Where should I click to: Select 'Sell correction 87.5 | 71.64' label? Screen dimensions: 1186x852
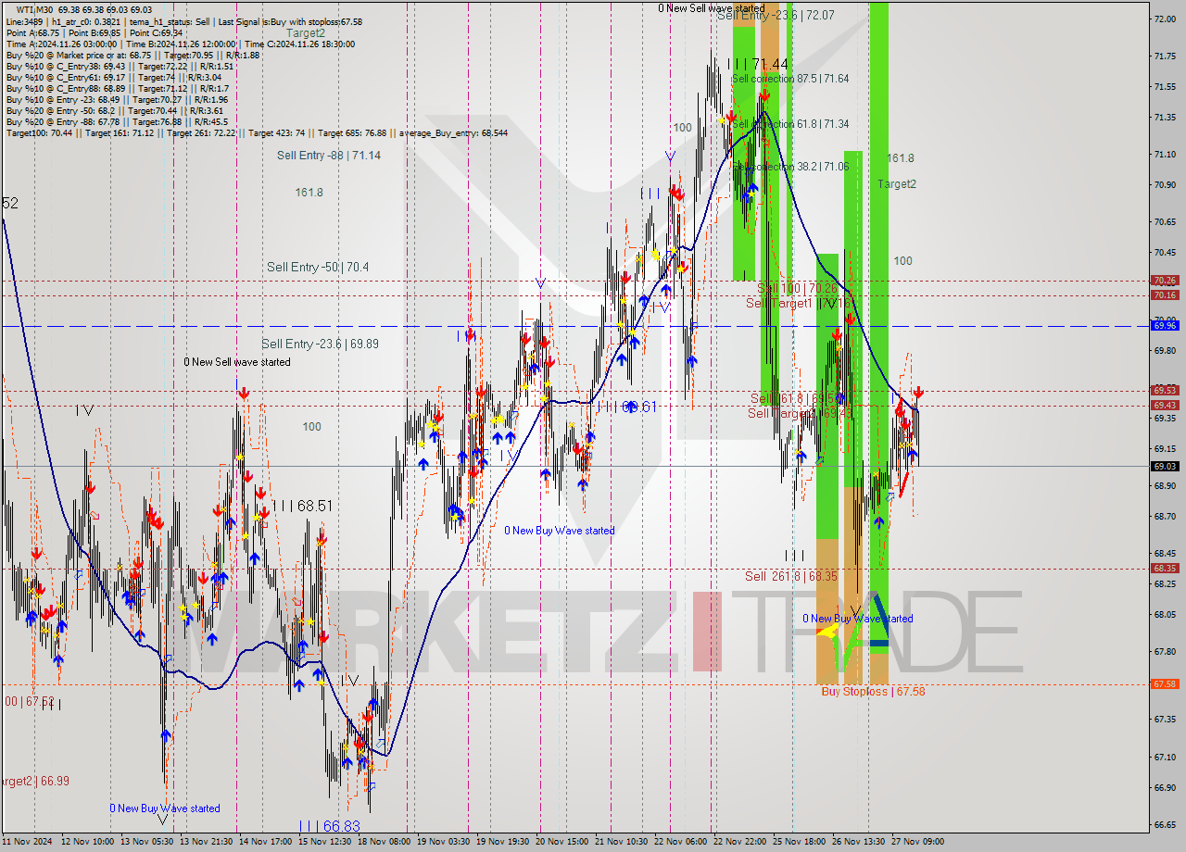click(789, 79)
